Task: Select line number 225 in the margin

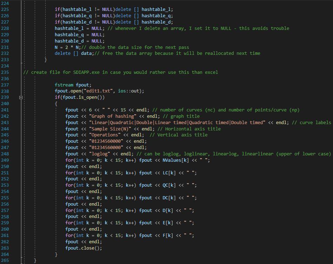Action: (x=6, y=9)
